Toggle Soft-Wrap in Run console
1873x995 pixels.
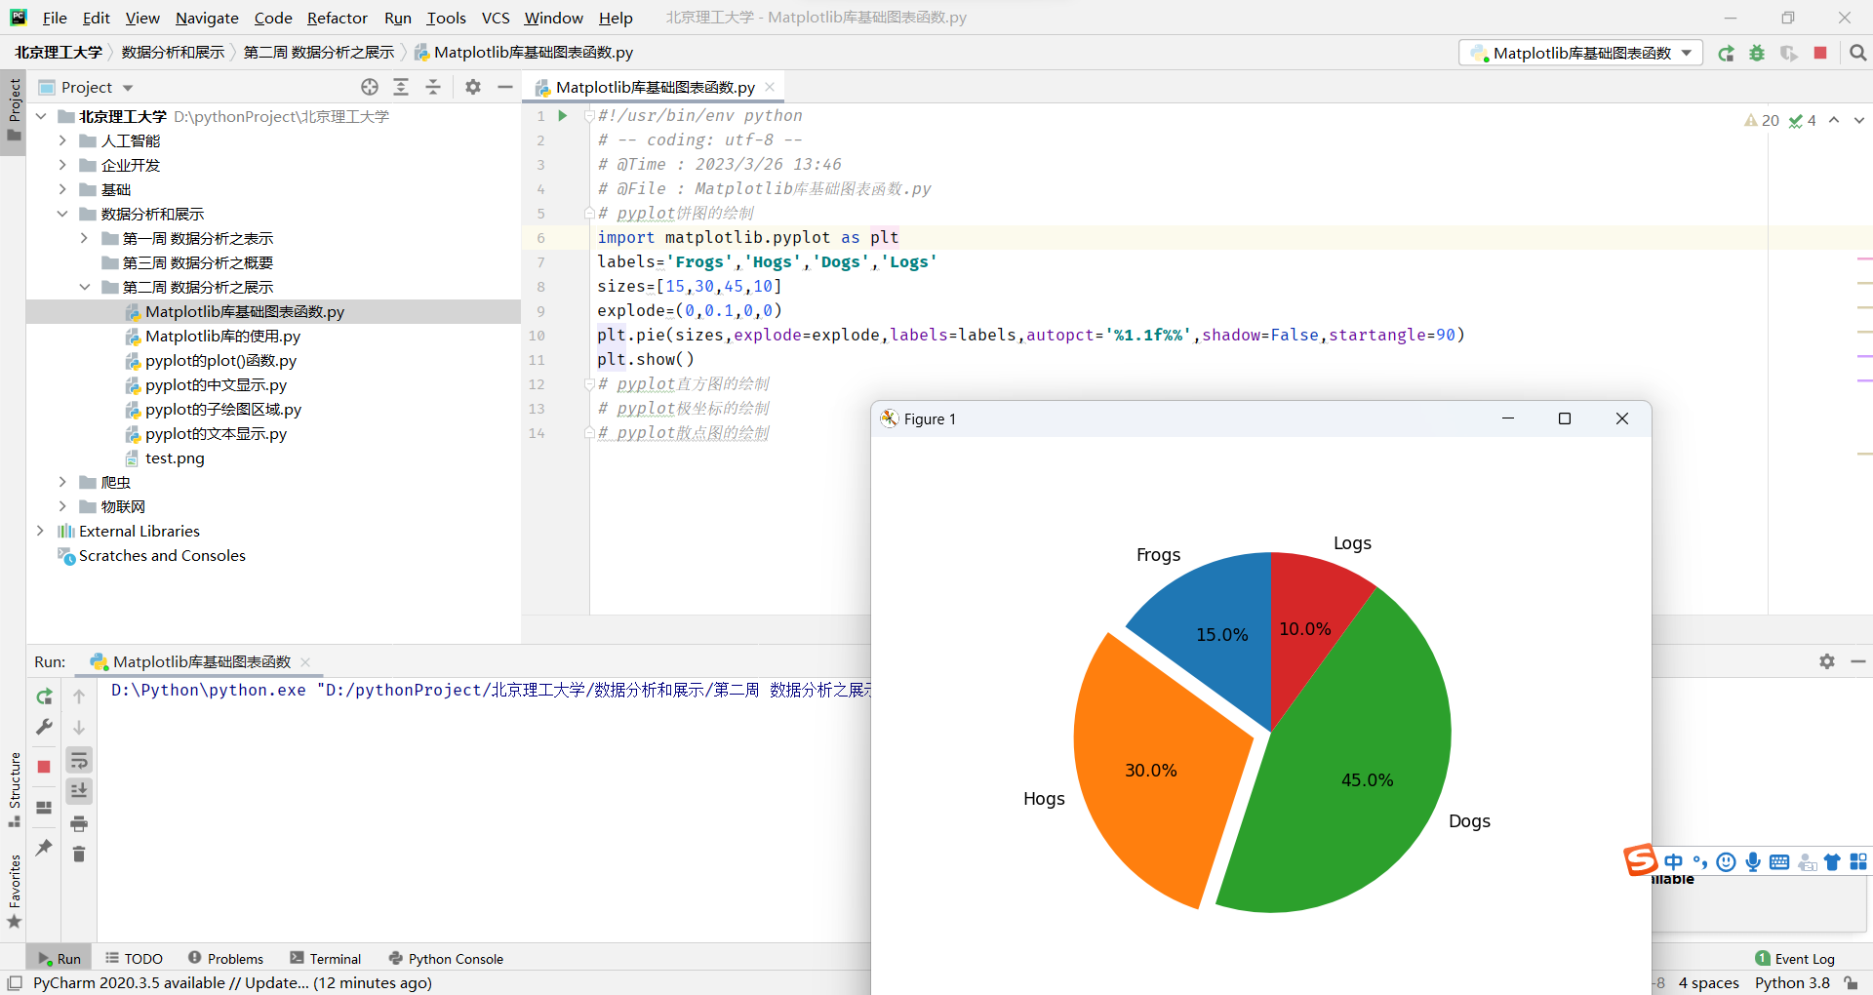(x=79, y=760)
